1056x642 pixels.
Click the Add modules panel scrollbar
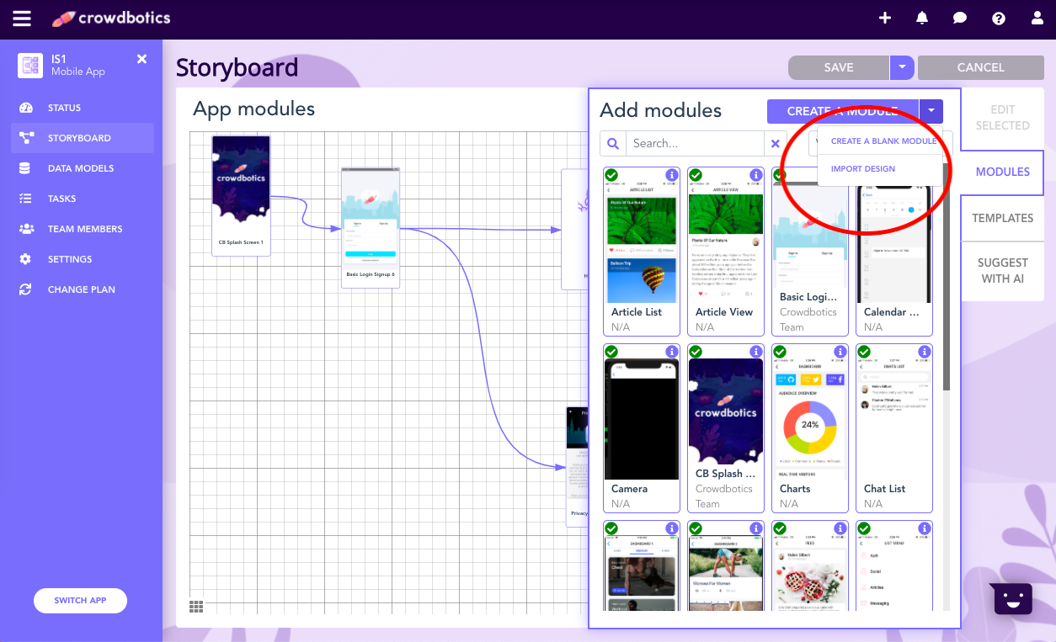[x=947, y=278]
